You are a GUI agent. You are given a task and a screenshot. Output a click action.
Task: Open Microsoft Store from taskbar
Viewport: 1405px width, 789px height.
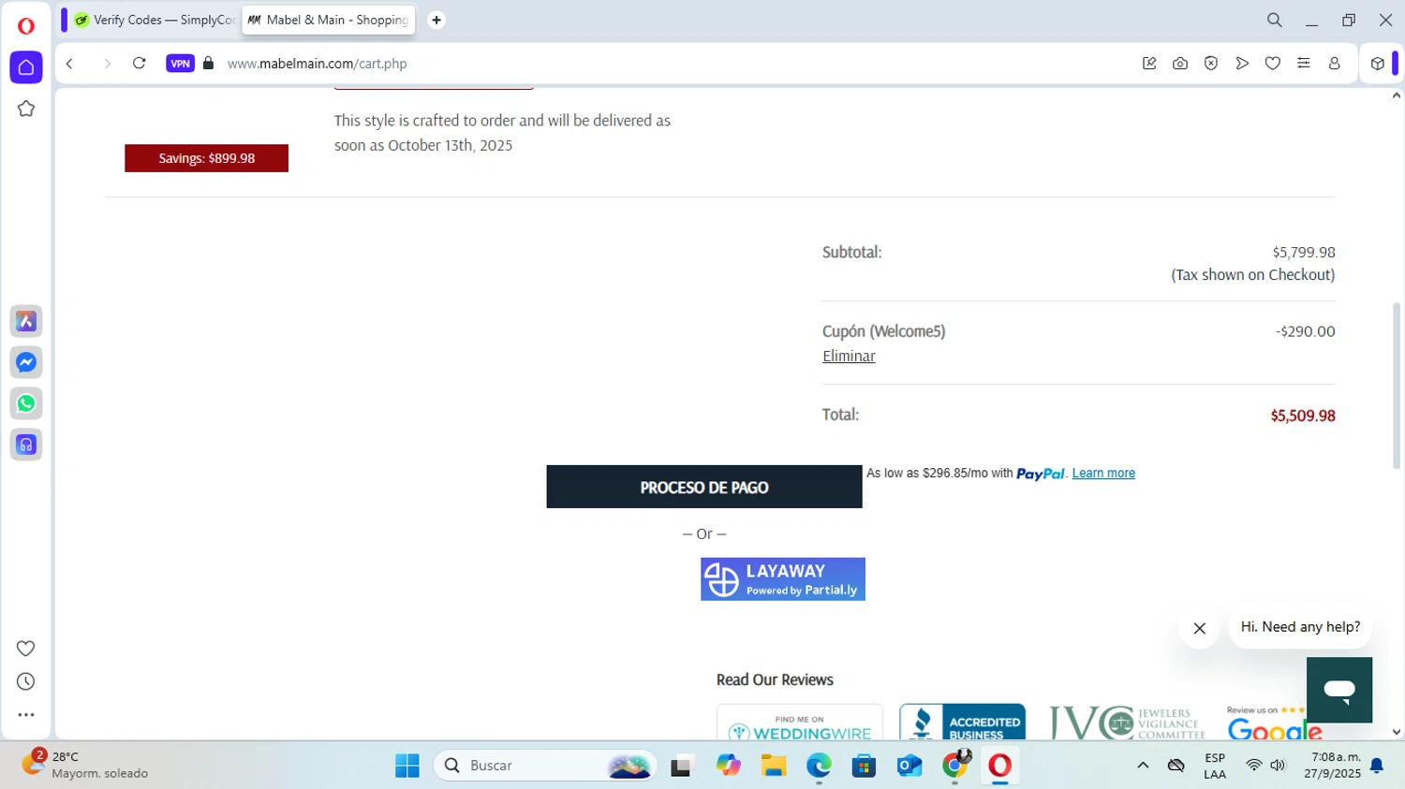[865, 766]
